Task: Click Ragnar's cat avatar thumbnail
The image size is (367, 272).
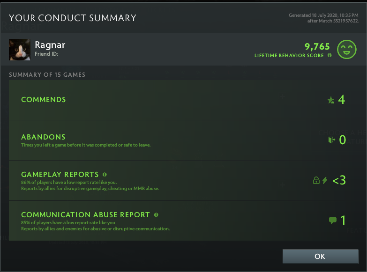Action: point(20,50)
